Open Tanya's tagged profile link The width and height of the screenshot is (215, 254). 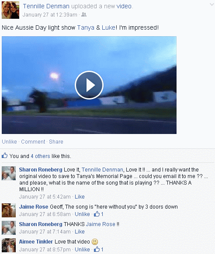[86, 27]
